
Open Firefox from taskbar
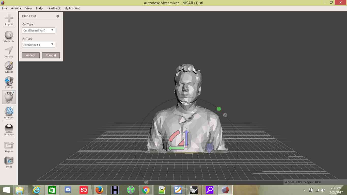99,190
